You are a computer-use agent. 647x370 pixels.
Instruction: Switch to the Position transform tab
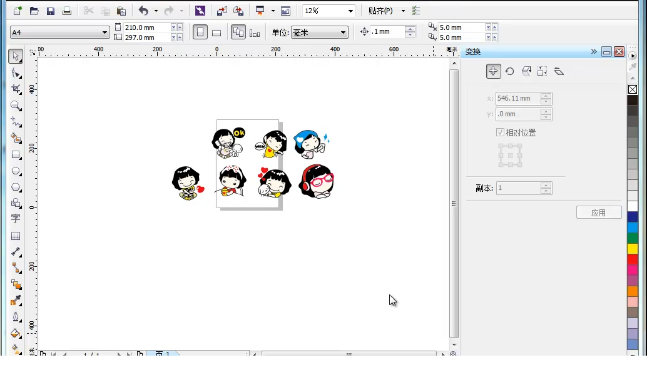(x=493, y=71)
